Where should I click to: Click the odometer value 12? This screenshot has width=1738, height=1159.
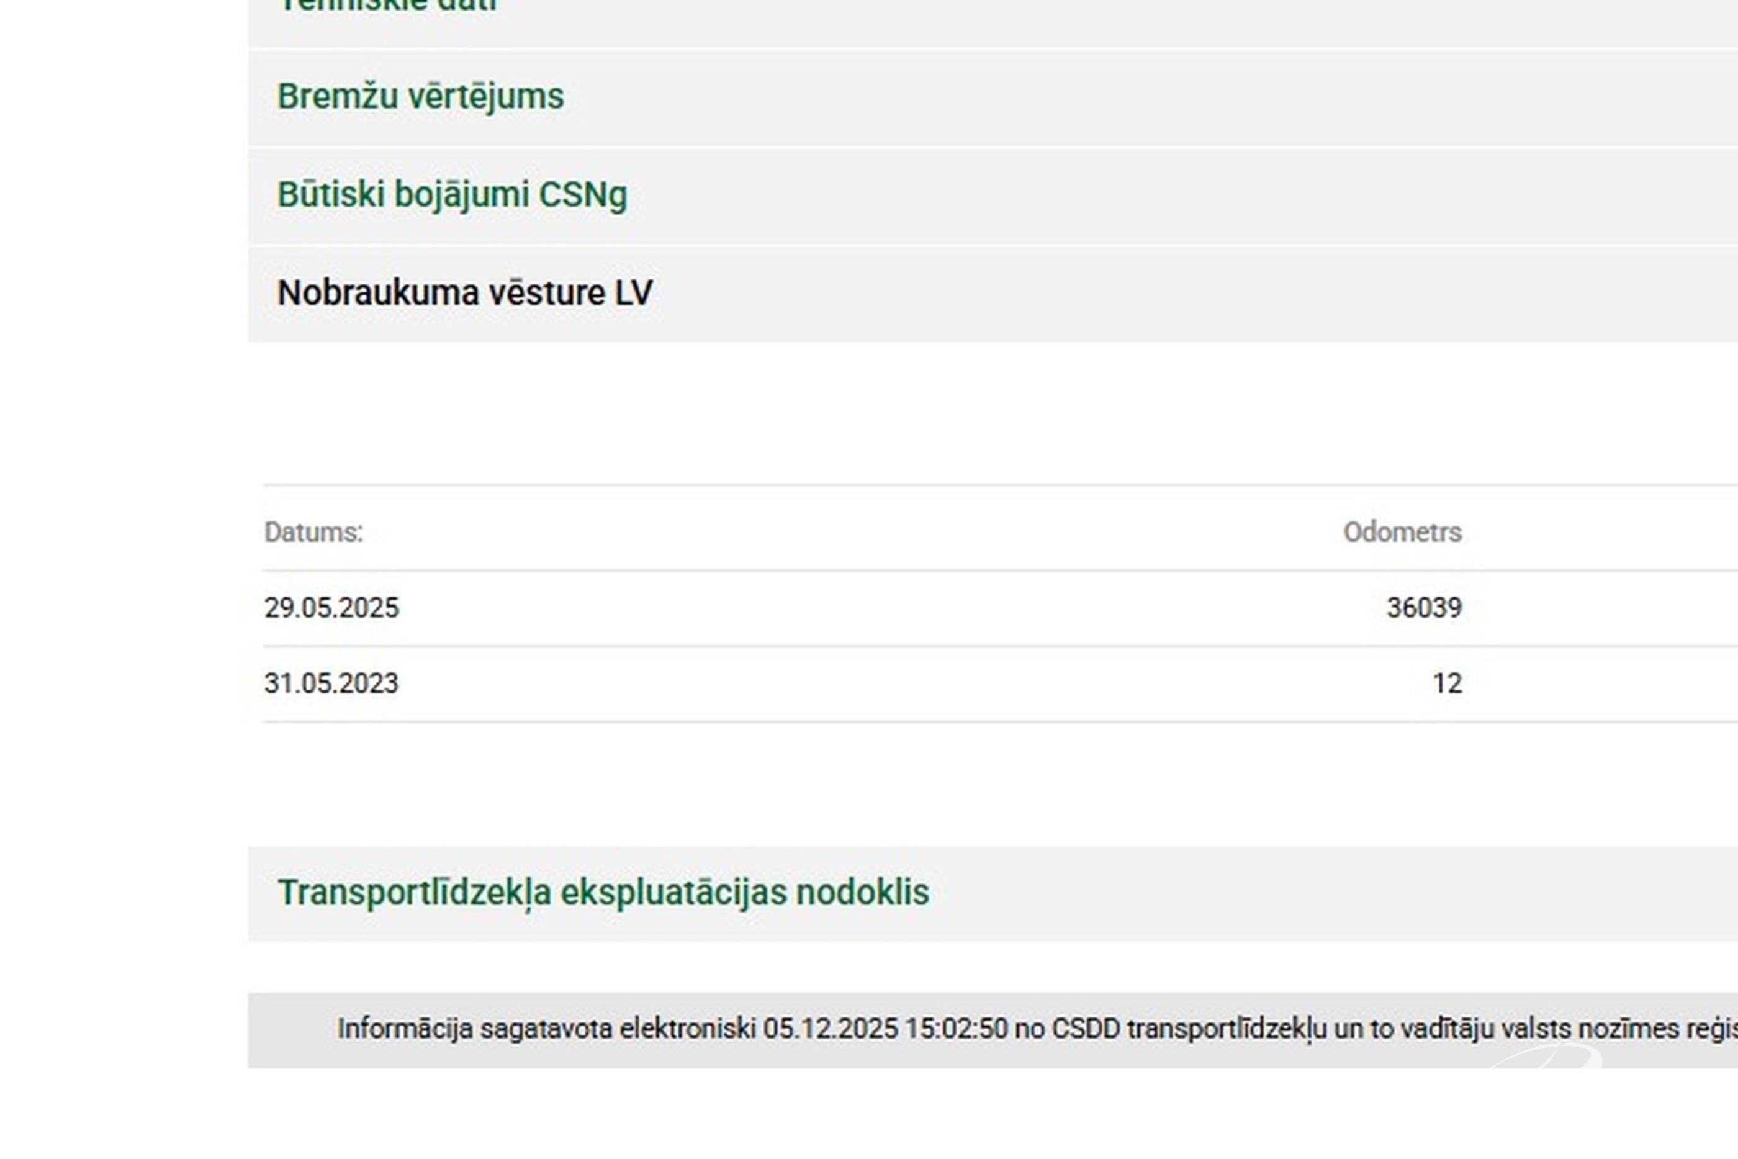1447,683
